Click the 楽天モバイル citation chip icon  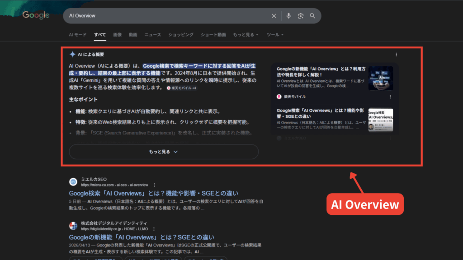tap(168, 88)
